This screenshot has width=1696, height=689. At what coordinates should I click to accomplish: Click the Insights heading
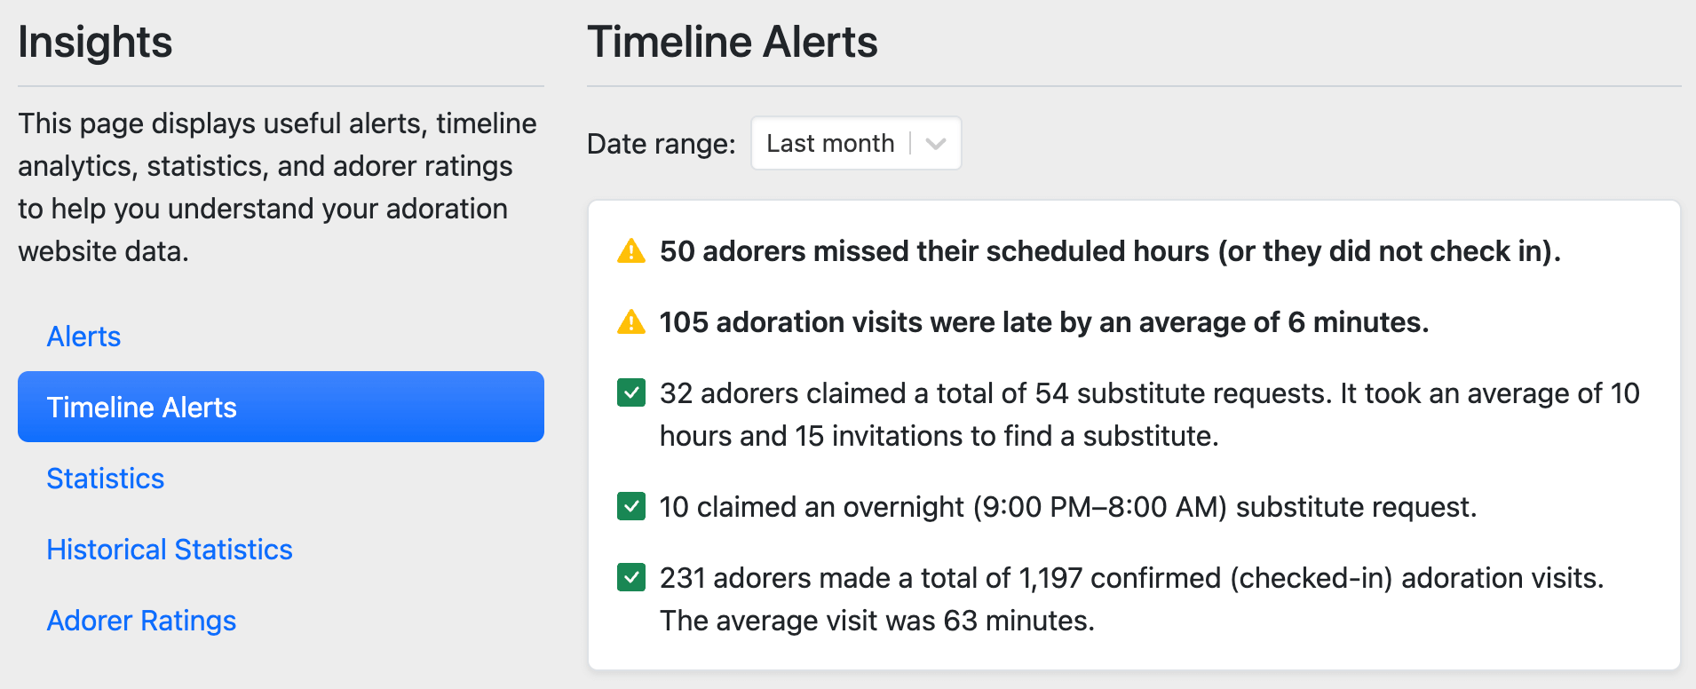click(x=95, y=42)
